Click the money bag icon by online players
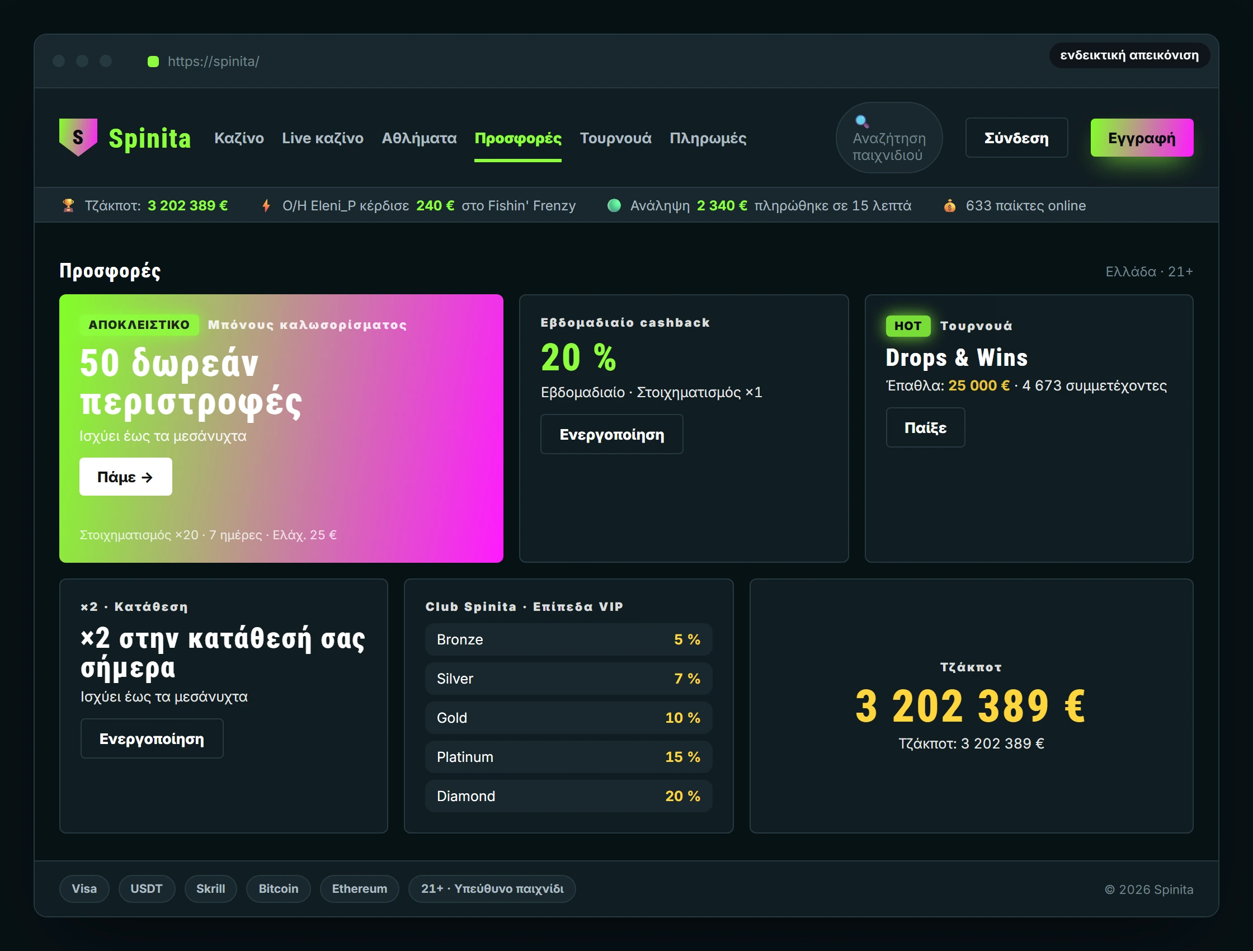 click(x=950, y=206)
